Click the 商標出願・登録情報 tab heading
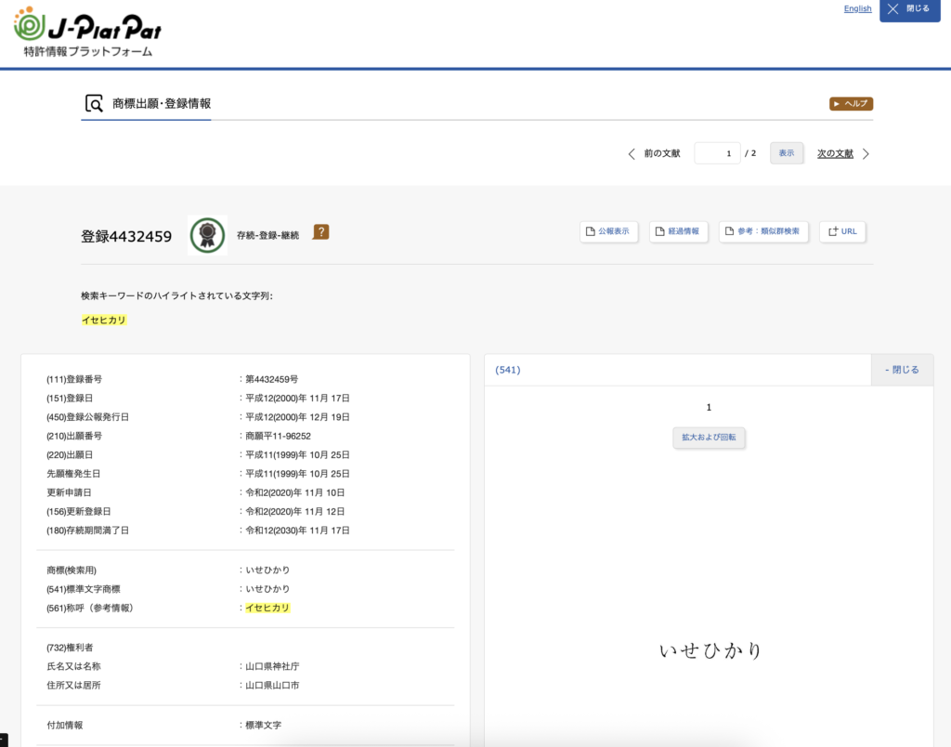Image resolution: width=951 pixels, height=747 pixels. click(162, 104)
